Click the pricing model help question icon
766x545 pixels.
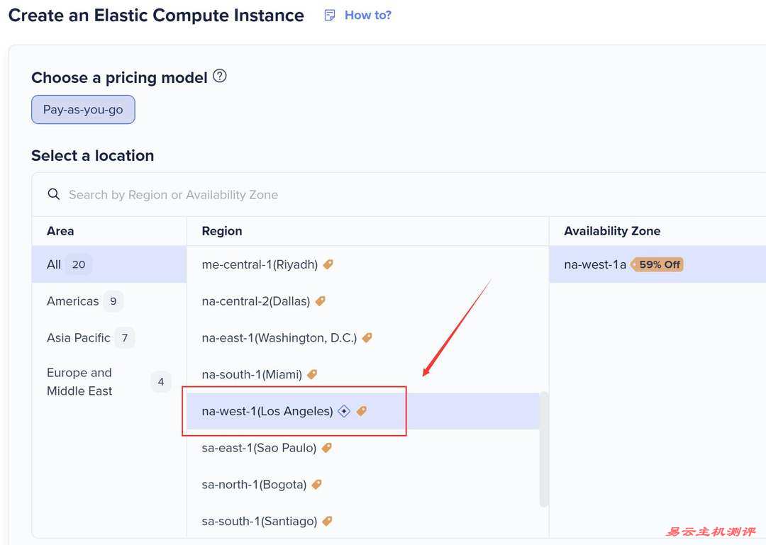[x=220, y=77]
